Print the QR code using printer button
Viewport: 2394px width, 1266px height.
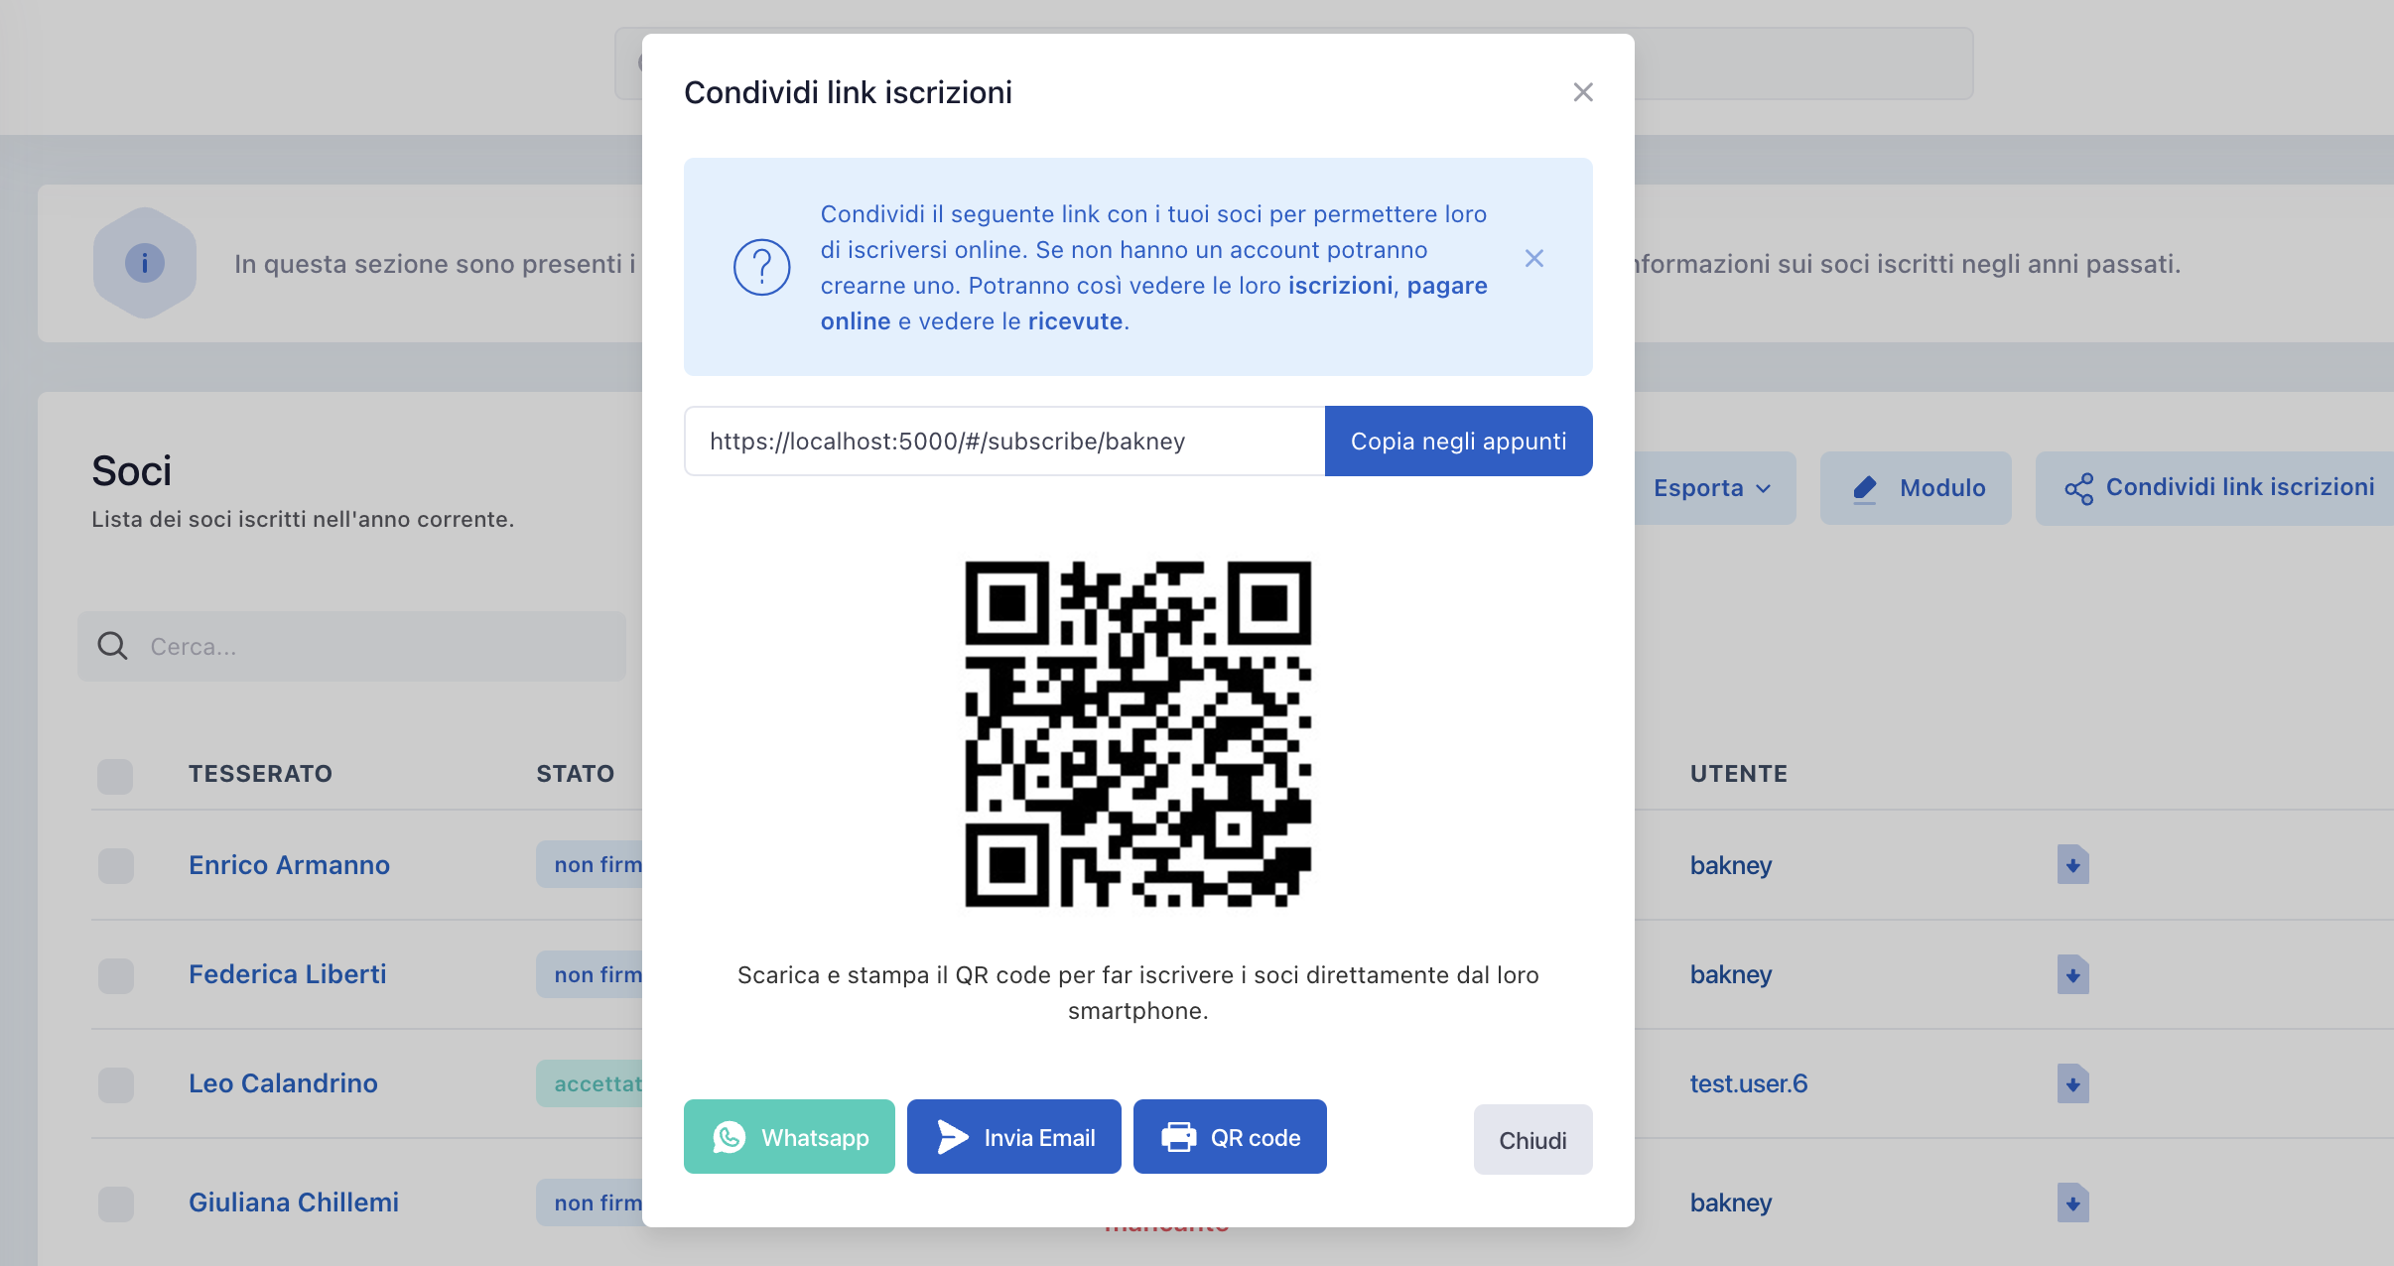click(1230, 1137)
